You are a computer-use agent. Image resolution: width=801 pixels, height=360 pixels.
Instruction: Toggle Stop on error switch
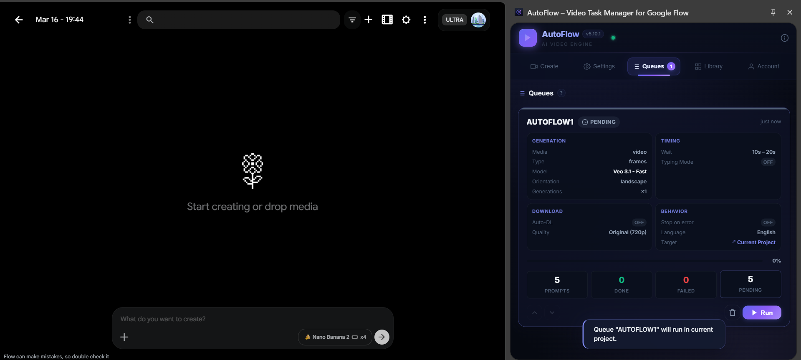768,222
